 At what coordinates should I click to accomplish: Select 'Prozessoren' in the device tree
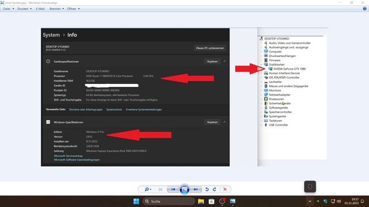pos(276,99)
